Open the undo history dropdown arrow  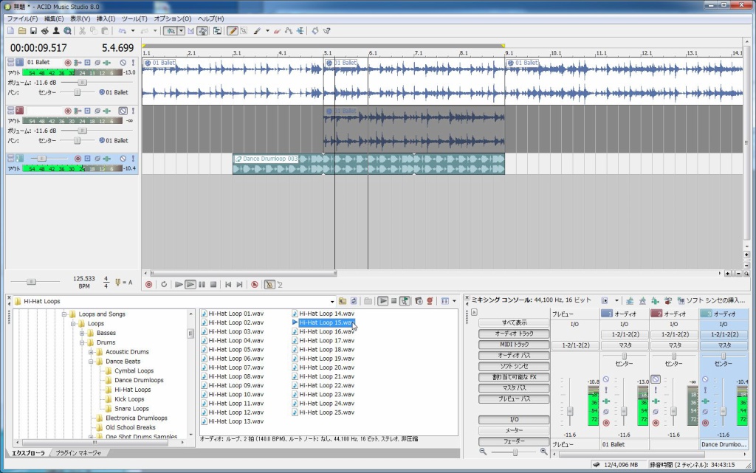coord(133,31)
